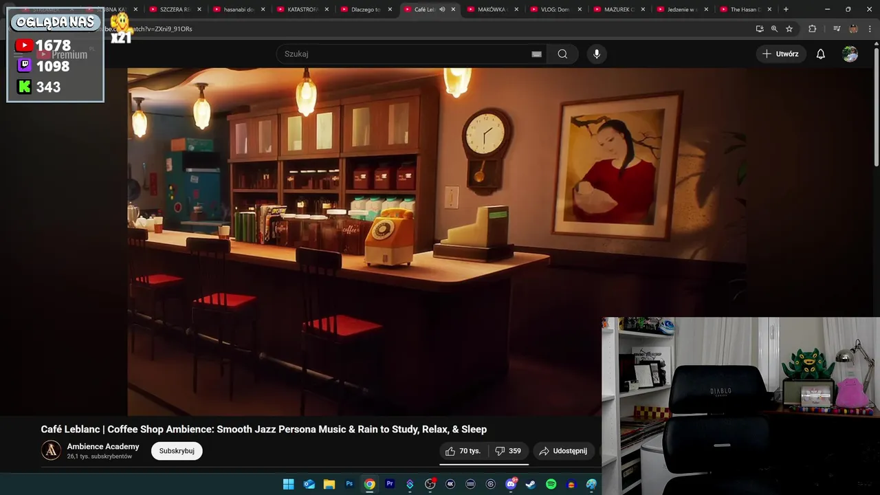
Task: Switch to the VLOG: Dom tab
Action: click(555, 10)
